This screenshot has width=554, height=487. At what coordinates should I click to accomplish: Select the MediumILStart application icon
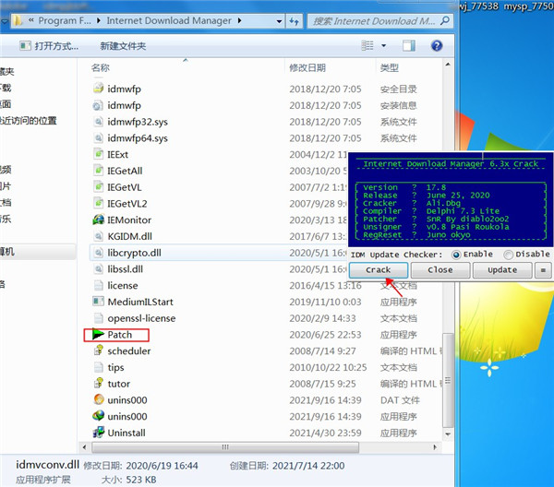(100, 302)
